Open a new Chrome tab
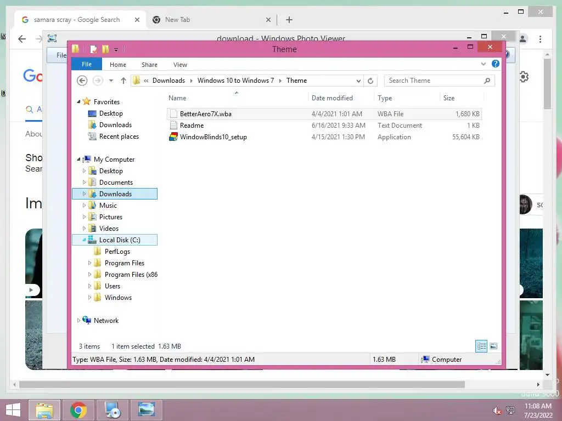The height and width of the screenshot is (421, 562). coord(289,20)
